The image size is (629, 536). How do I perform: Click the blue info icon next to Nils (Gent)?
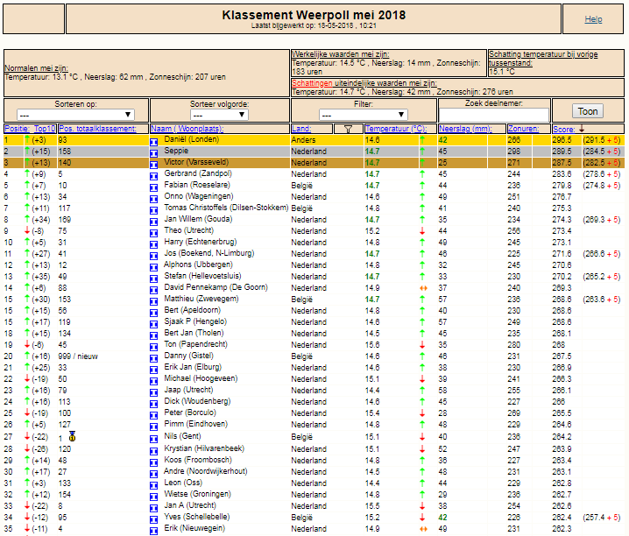[x=153, y=439]
